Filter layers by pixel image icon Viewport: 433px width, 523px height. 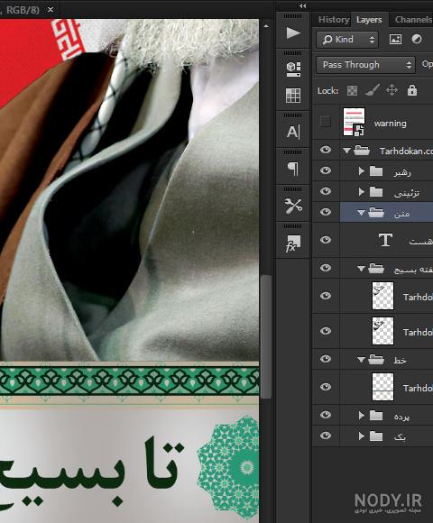coord(395,40)
